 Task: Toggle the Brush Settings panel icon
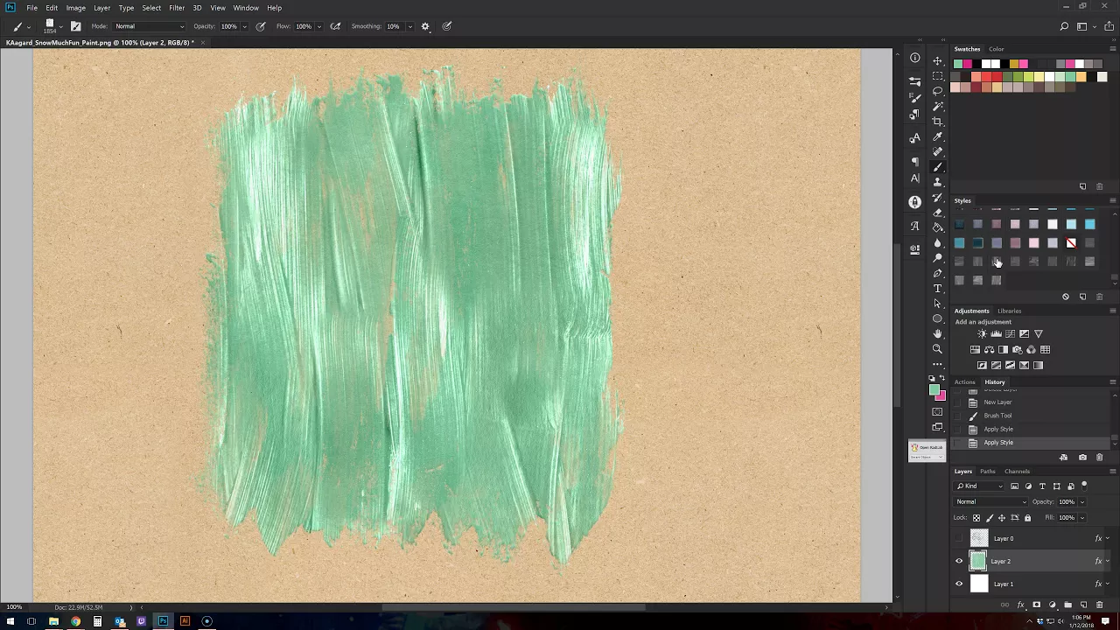point(75,26)
